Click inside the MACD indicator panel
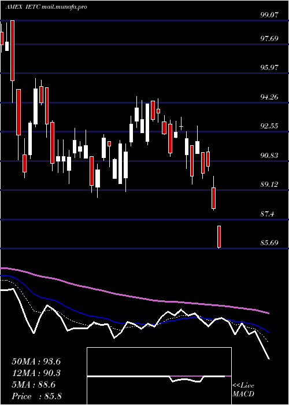This screenshot has height=405, width=289. (x=159, y=376)
